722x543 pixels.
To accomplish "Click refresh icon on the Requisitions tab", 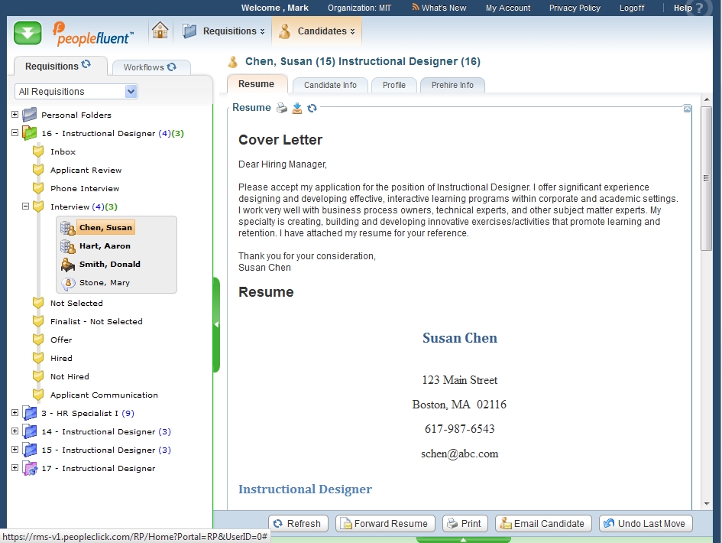I will [86, 65].
